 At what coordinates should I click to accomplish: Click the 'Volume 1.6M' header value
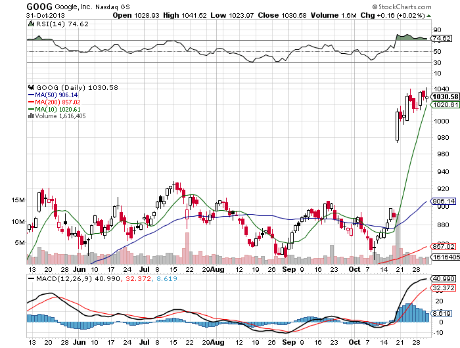pos(334,15)
